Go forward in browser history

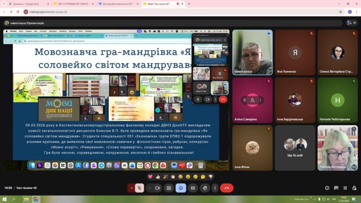(x=11, y=12)
